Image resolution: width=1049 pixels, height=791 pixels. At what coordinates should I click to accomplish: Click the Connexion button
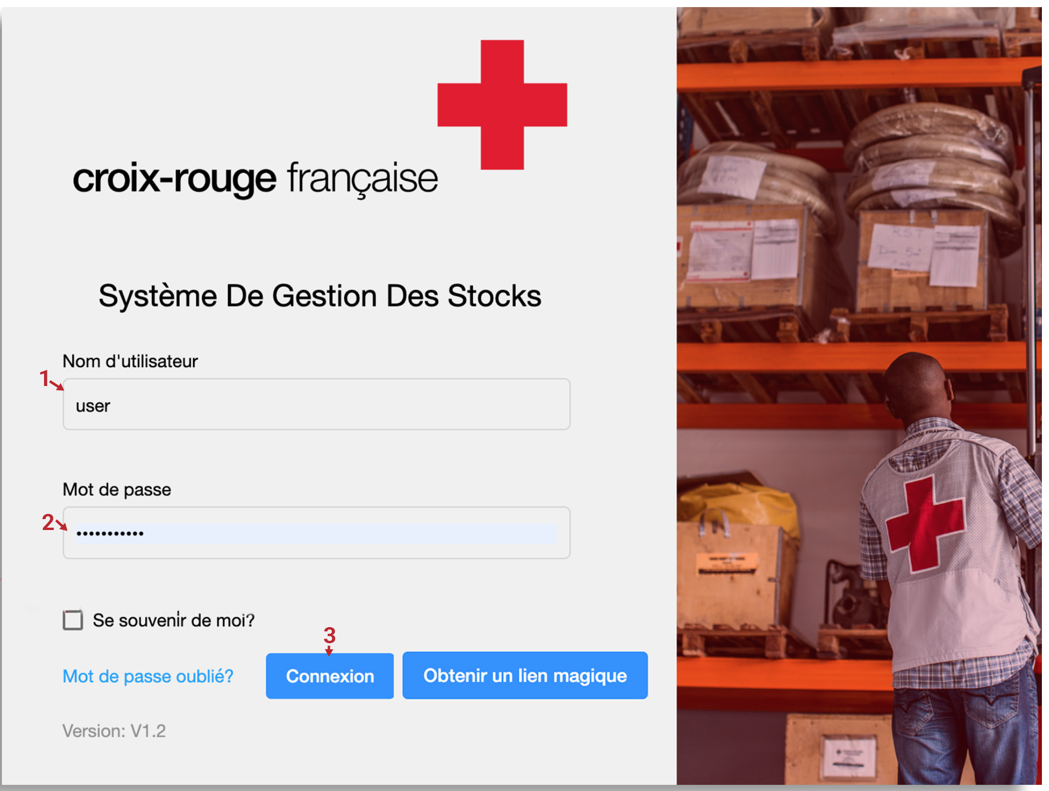point(329,676)
